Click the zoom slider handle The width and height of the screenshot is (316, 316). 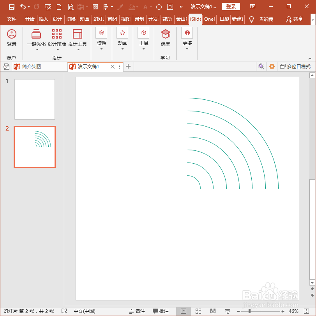tap(249, 311)
